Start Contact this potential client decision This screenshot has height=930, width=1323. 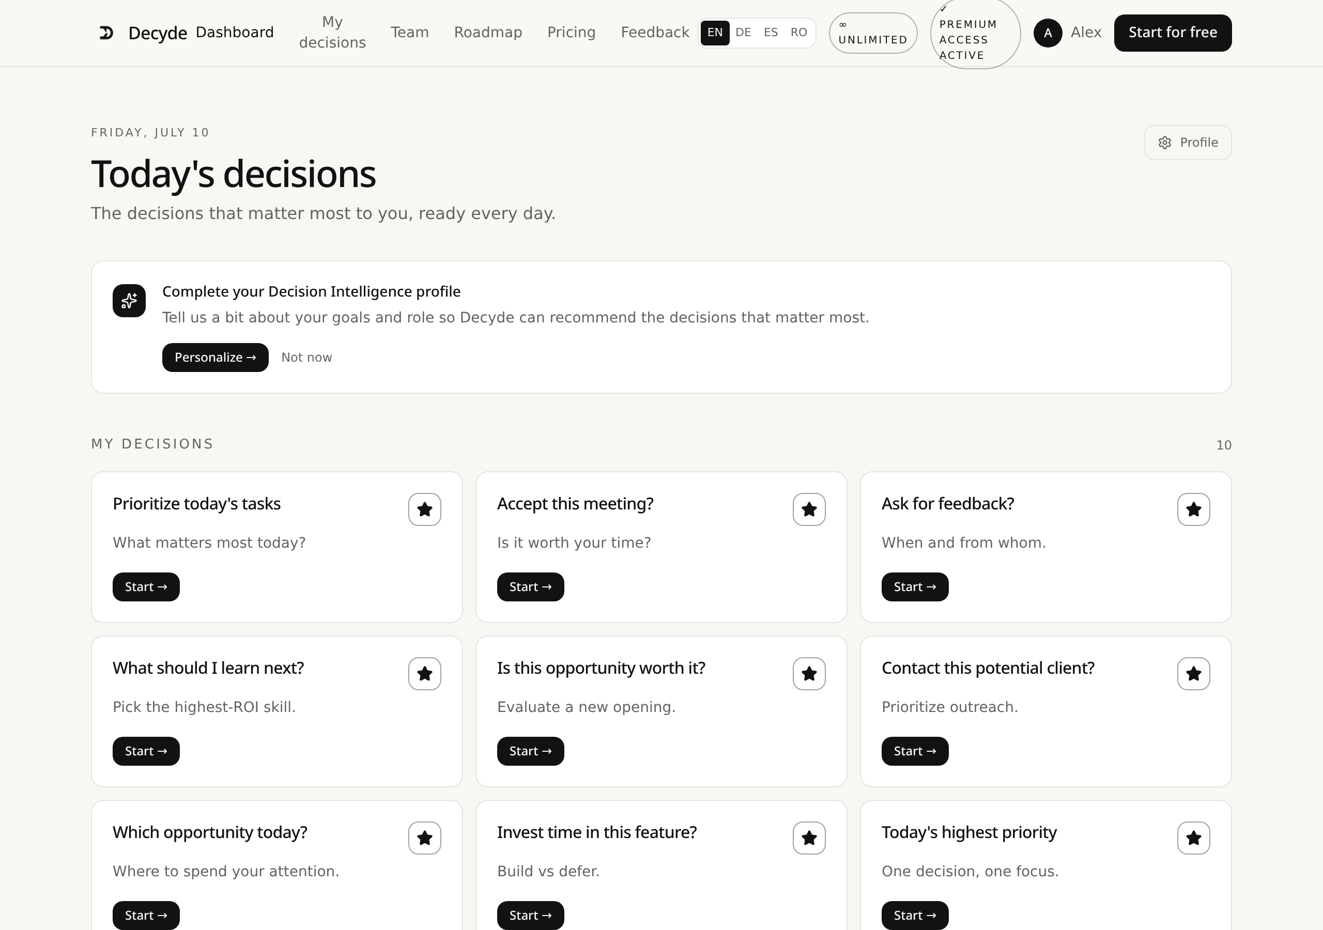click(x=915, y=751)
